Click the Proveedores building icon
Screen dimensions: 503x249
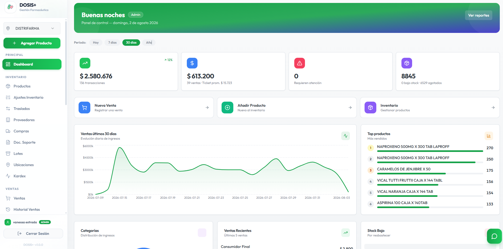tap(8, 120)
